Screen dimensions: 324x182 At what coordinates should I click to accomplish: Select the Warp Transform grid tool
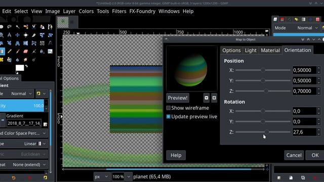tap(42, 43)
